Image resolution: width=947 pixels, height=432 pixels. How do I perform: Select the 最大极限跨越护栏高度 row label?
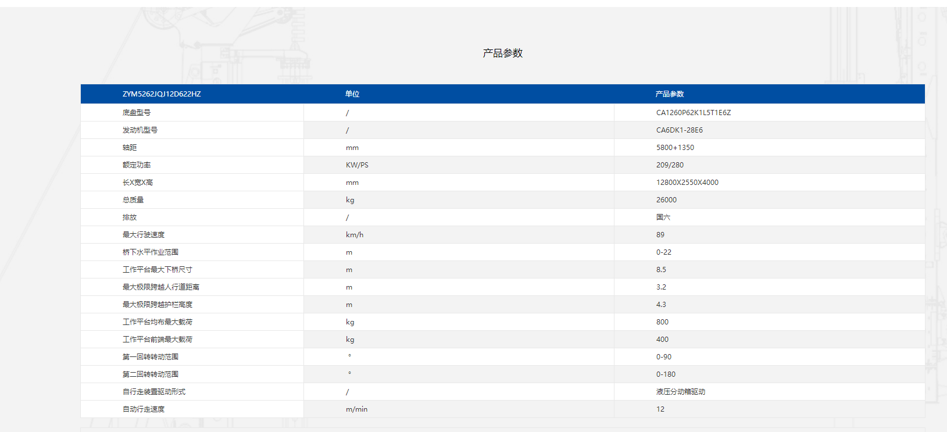tap(158, 305)
